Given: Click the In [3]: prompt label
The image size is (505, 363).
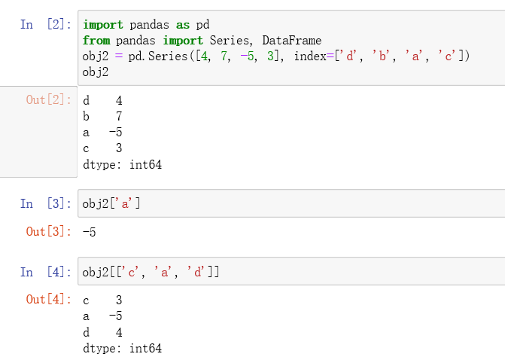Looking at the screenshot, I should click(x=46, y=204).
